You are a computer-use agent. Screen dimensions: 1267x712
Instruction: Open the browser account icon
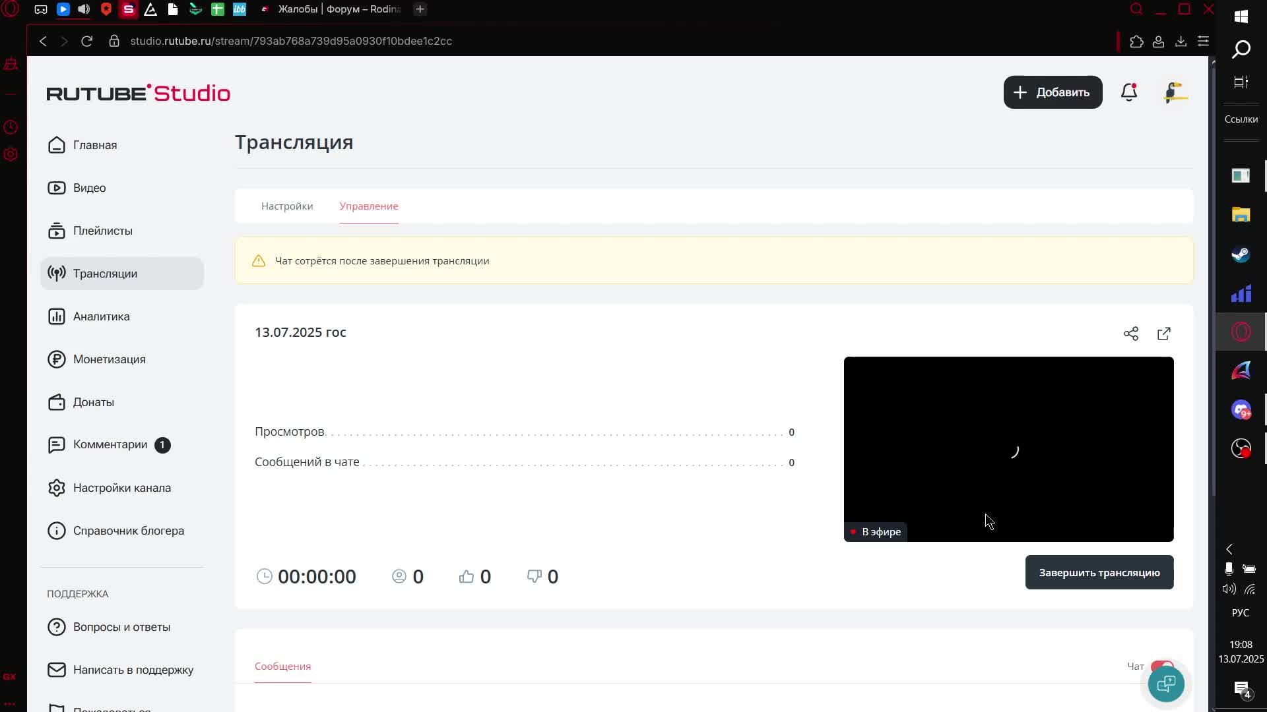click(1158, 42)
